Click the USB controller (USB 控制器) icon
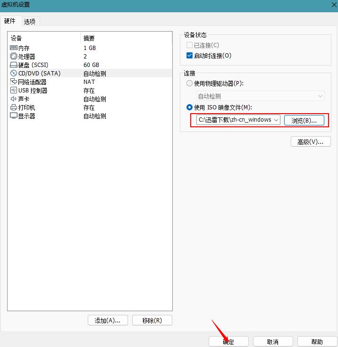Image resolution: width=338 pixels, height=347 pixels. [x=14, y=91]
